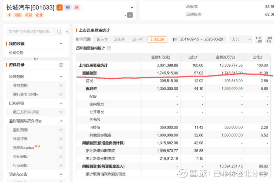Select the 近十年 time range tab
Image resolution: width=274 pixels, height=182 pixels.
(138, 40)
